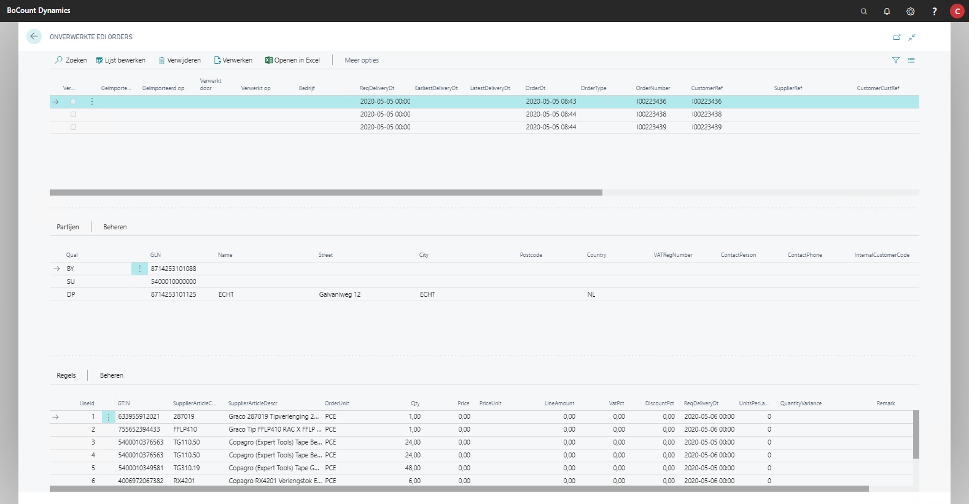Click the help question mark icon
969x504 pixels.
click(x=934, y=11)
